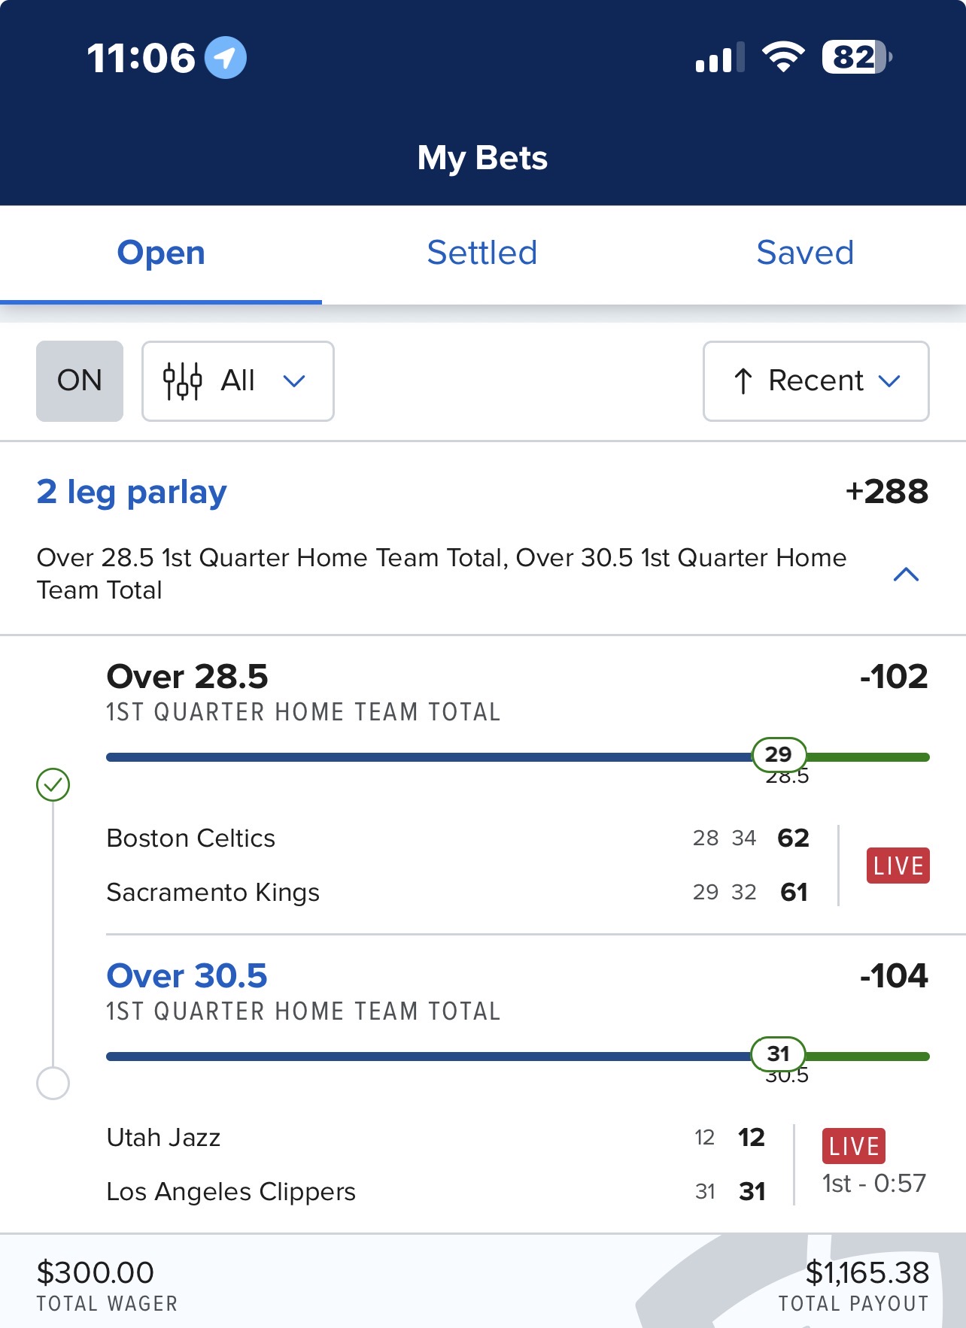This screenshot has width=966, height=1328.
Task: Tap the green checkmark leg status circle
Action: [53, 784]
